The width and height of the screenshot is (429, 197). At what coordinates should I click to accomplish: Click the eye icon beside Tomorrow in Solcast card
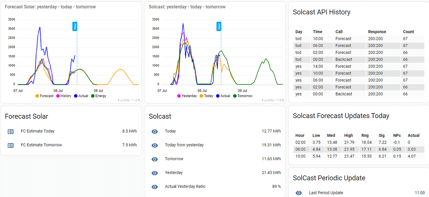click(x=155, y=159)
